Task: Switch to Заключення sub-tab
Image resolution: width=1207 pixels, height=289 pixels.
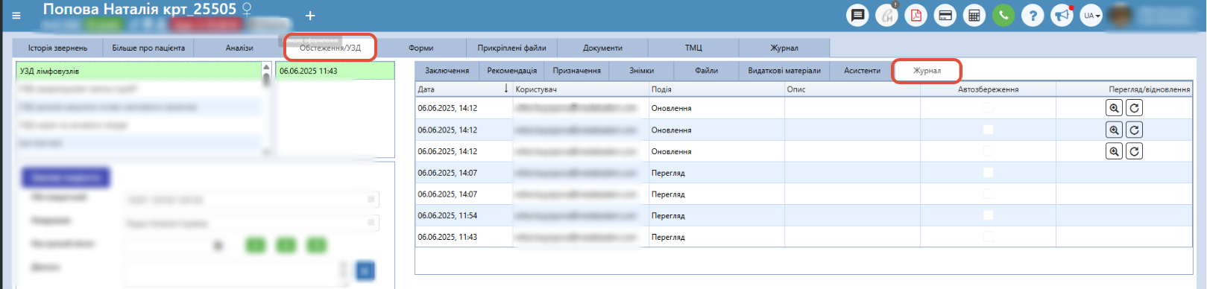Action: (x=447, y=71)
